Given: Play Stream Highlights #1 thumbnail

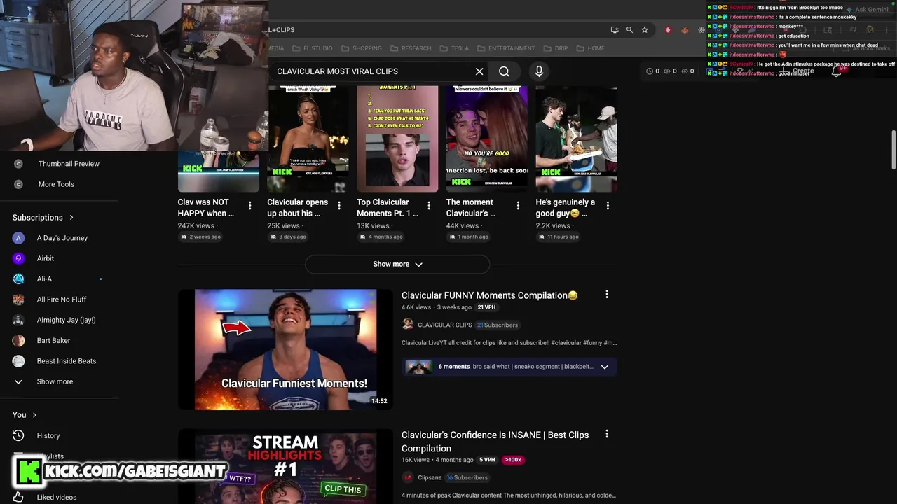Looking at the screenshot, I should [285, 467].
